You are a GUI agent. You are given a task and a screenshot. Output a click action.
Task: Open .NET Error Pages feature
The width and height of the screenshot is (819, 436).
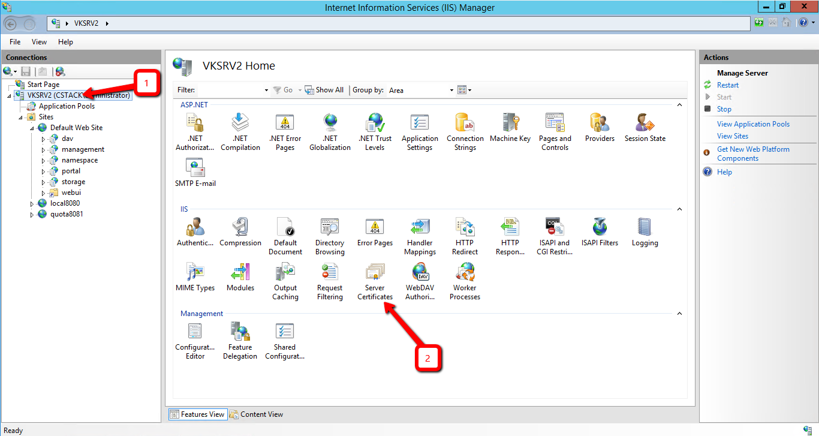pos(285,132)
